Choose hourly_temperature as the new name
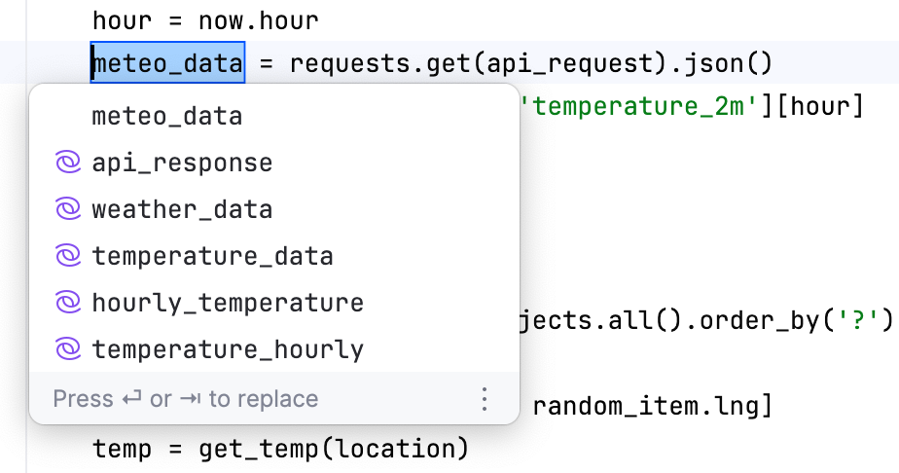Screen dimensions: 899x473 click(274, 303)
